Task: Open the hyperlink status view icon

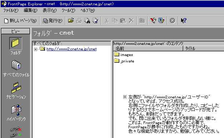Action: (16, 132)
